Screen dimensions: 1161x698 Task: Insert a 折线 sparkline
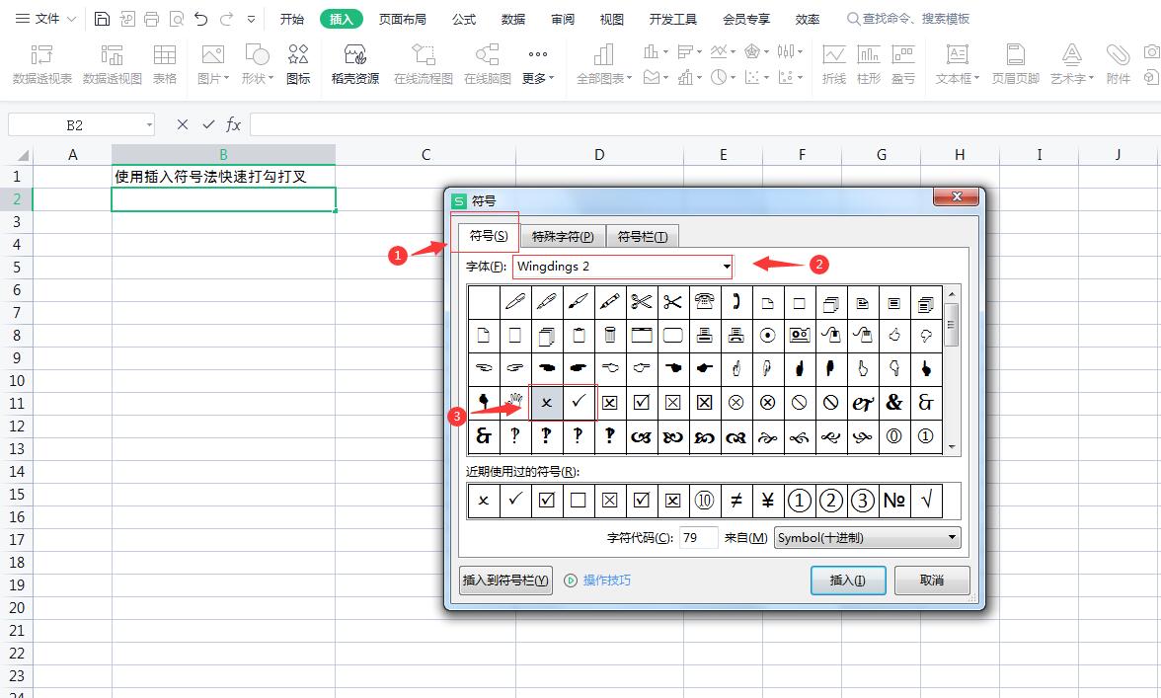(x=833, y=63)
